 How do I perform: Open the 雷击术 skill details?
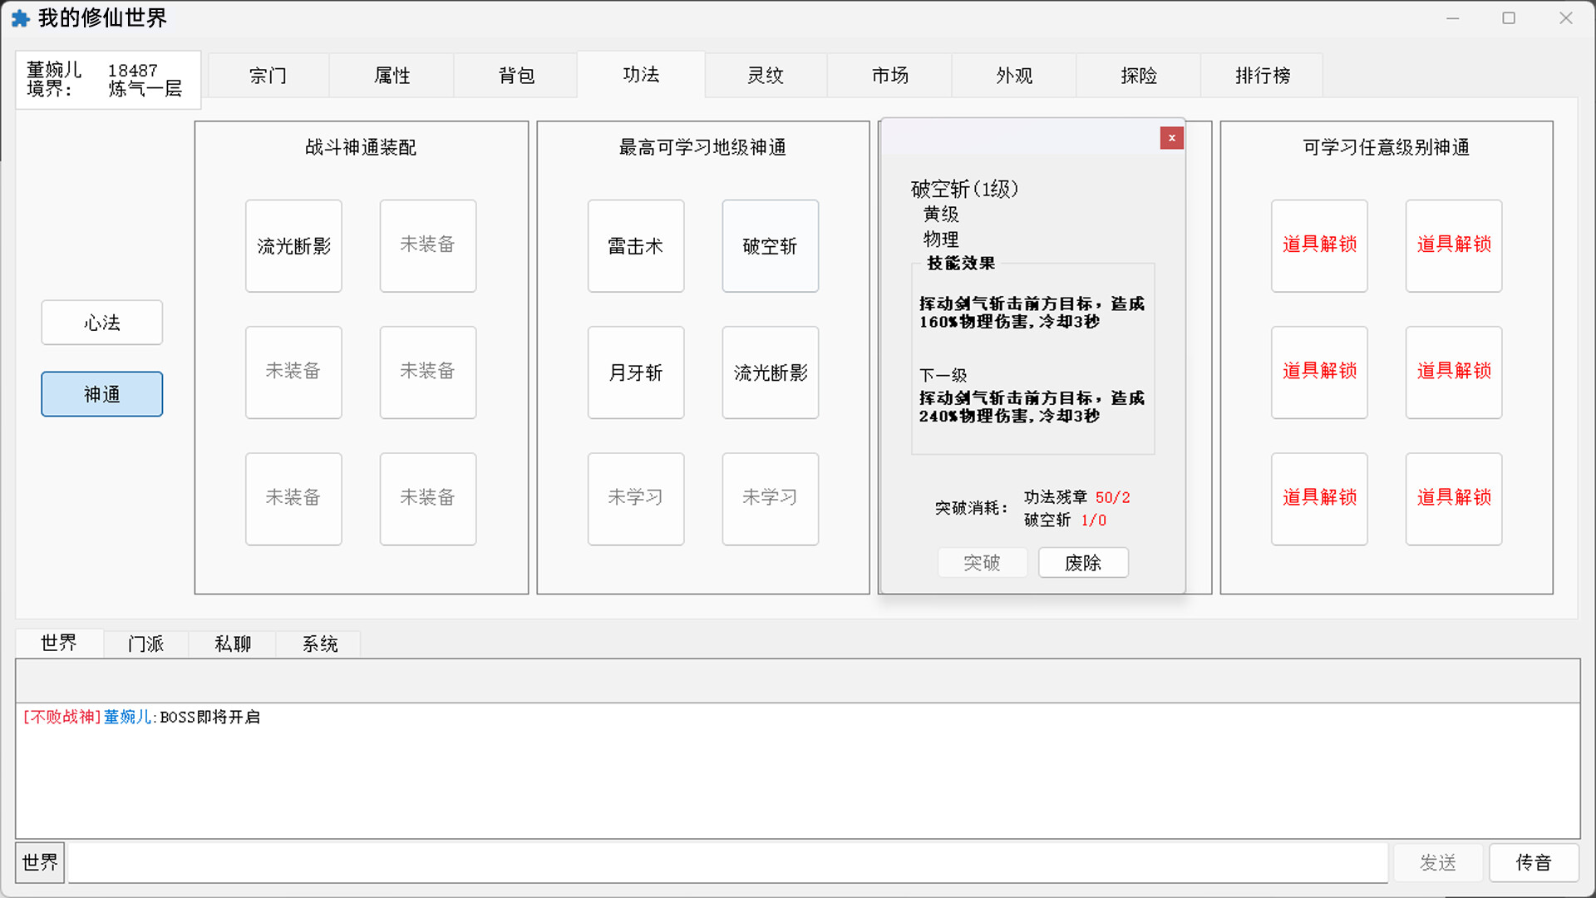[635, 245]
